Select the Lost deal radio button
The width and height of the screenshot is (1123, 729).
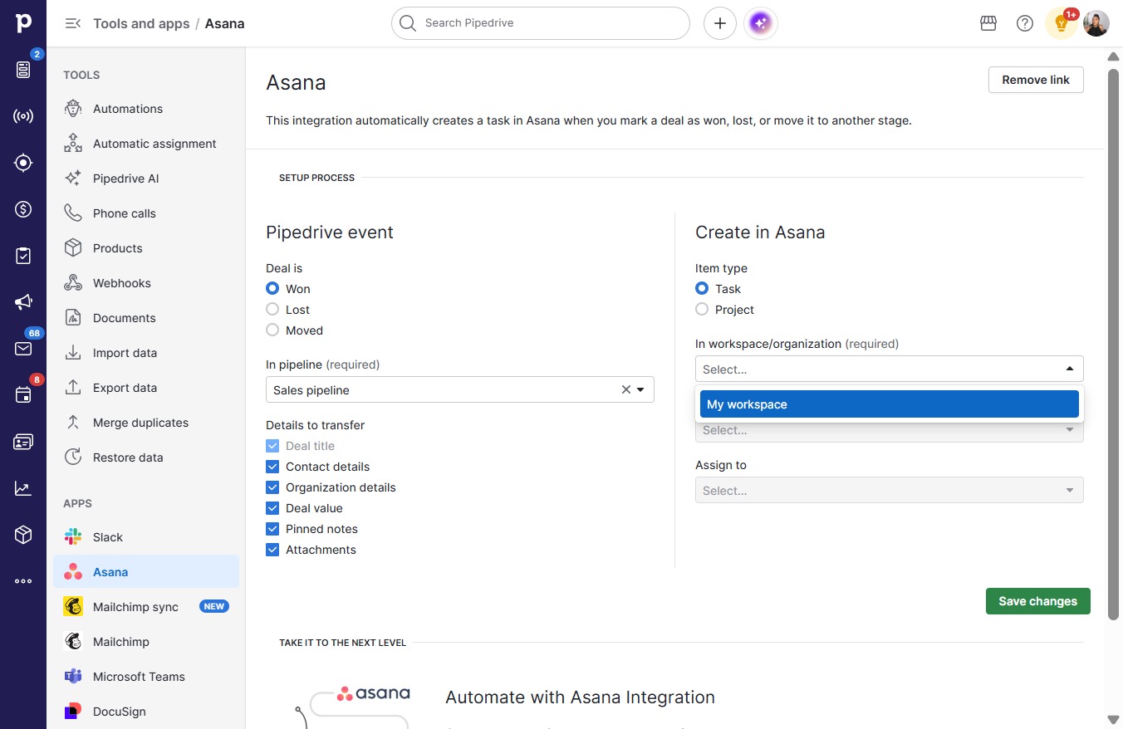point(272,310)
